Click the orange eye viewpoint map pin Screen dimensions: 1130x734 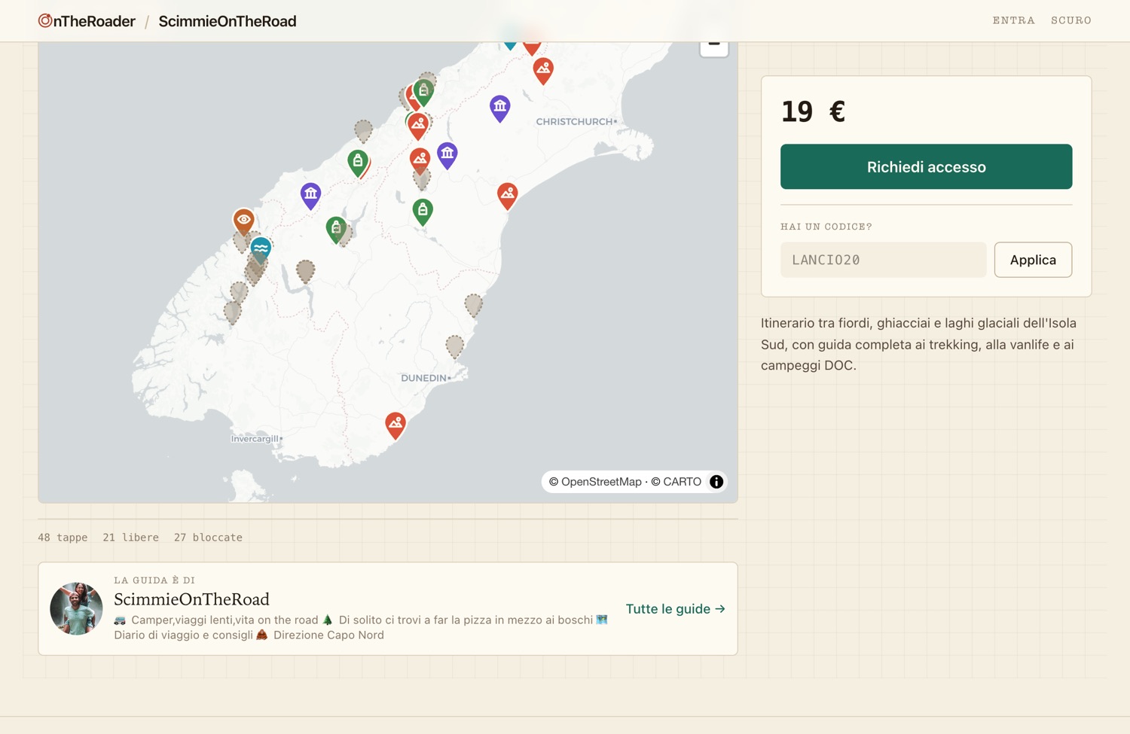(243, 221)
